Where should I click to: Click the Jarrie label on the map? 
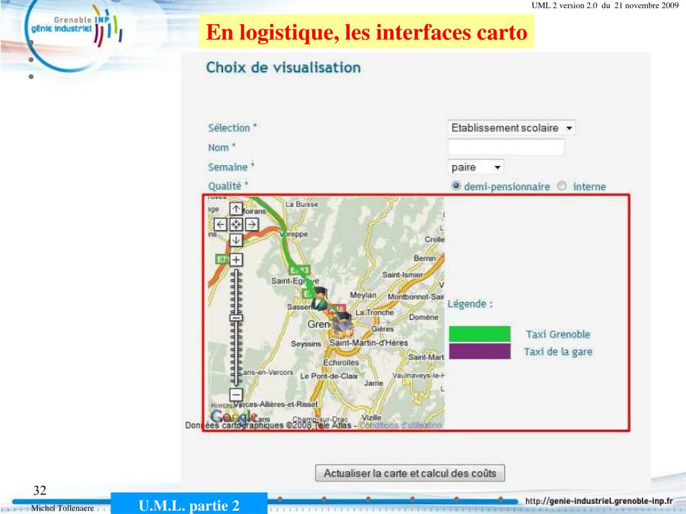373,383
